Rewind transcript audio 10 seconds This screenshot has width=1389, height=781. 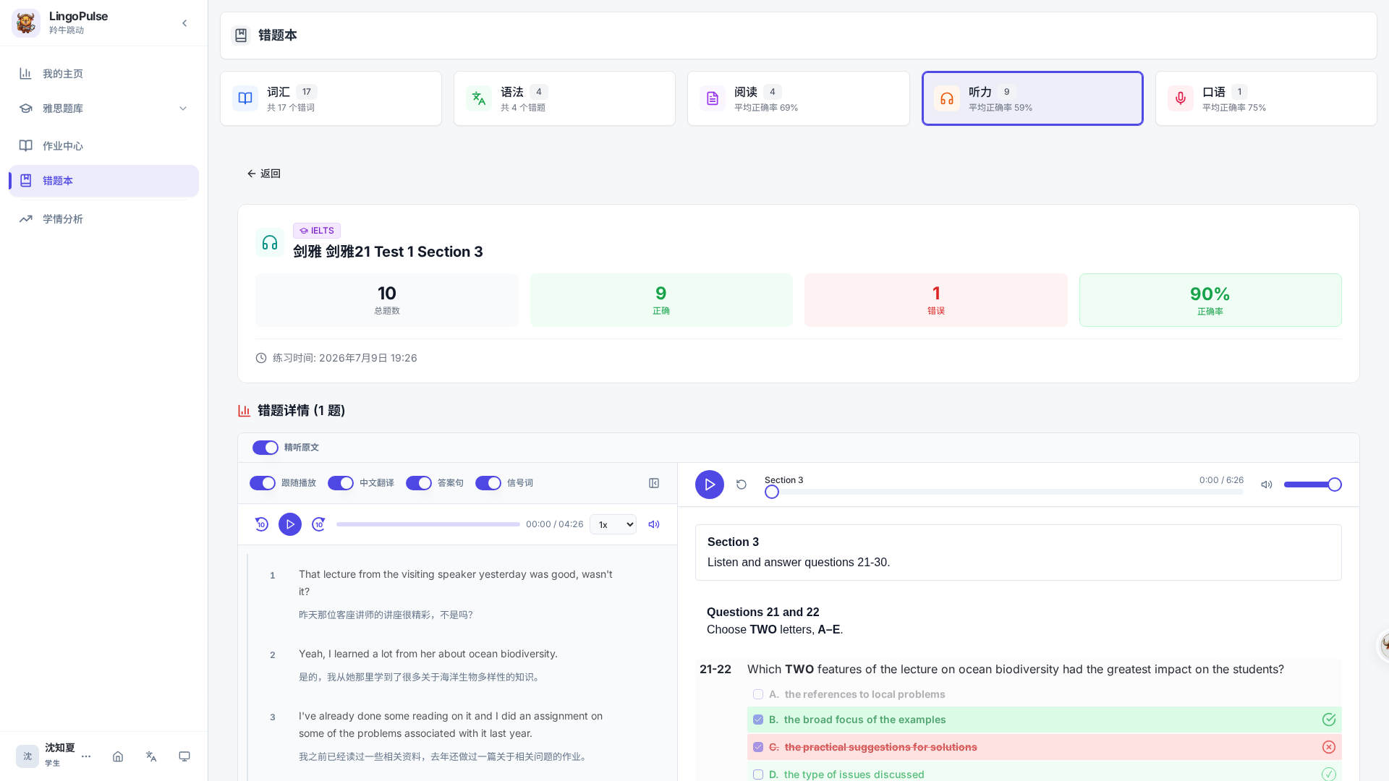pos(261,524)
